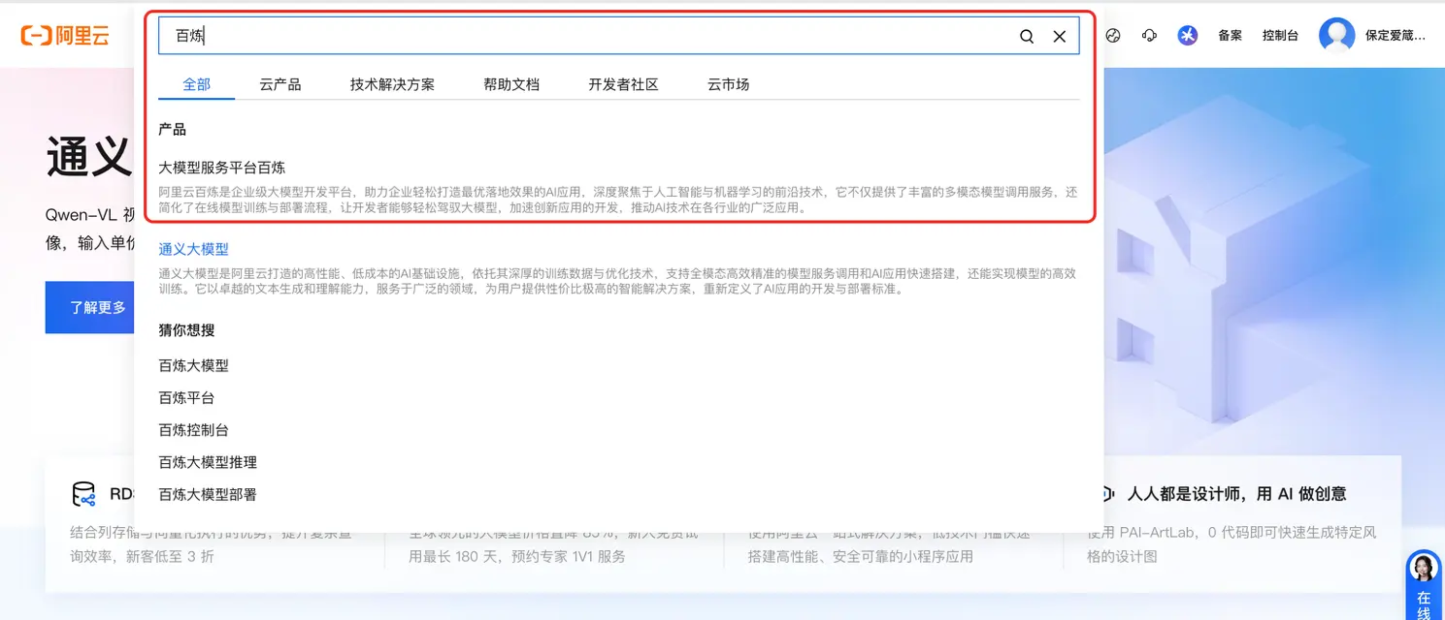Open 控制台 in the top navigation
This screenshot has width=1445, height=620.
coord(1280,36)
